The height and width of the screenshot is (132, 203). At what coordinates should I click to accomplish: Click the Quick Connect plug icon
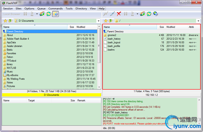pos(112,14)
